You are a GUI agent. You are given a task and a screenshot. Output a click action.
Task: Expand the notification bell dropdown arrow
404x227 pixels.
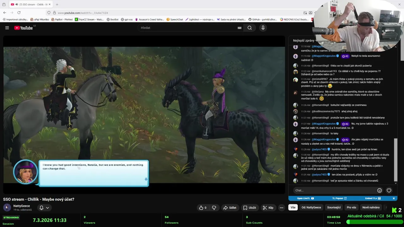tap(47, 207)
